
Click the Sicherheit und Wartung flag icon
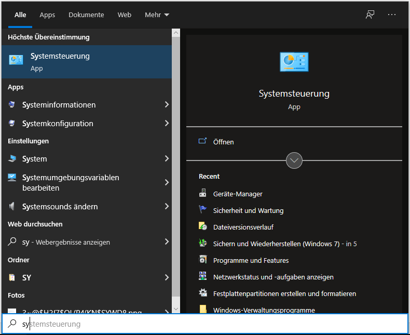coord(203,210)
